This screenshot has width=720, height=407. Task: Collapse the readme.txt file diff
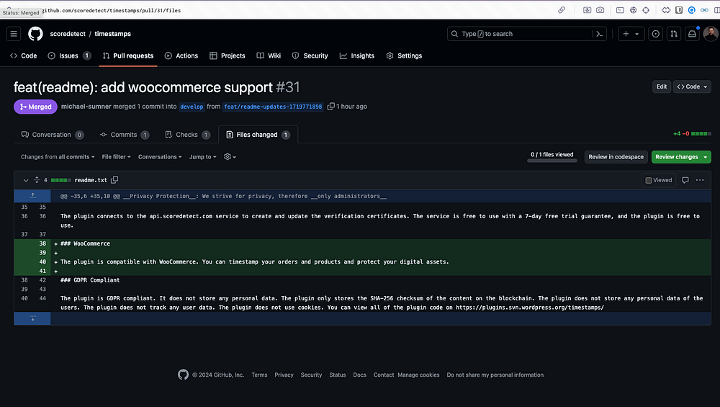(26, 180)
